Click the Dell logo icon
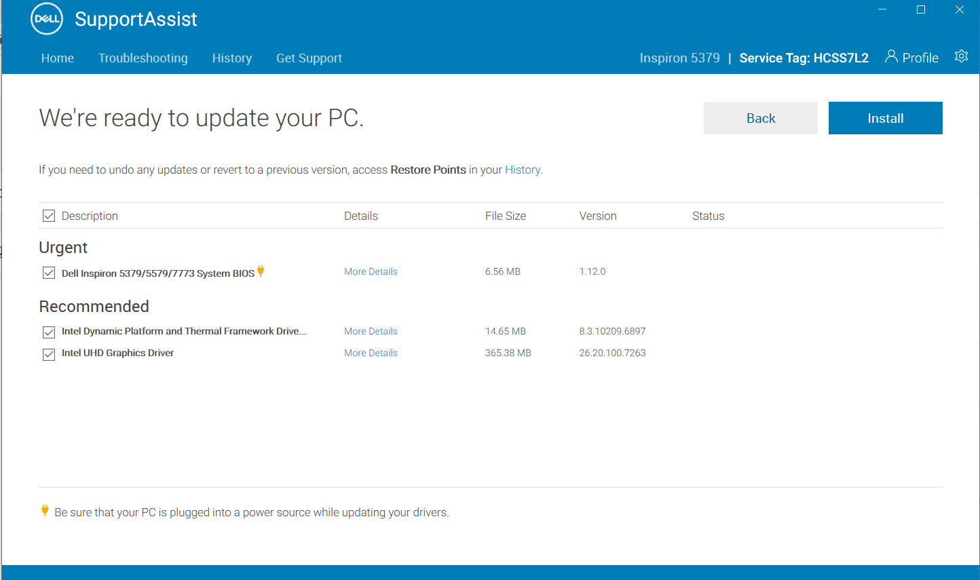The width and height of the screenshot is (980, 580). pos(47,19)
